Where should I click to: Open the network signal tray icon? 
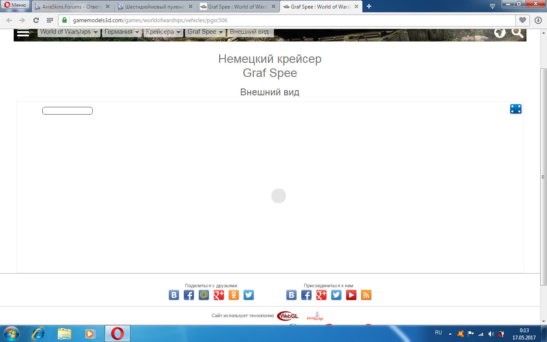[x=481, y=333]
